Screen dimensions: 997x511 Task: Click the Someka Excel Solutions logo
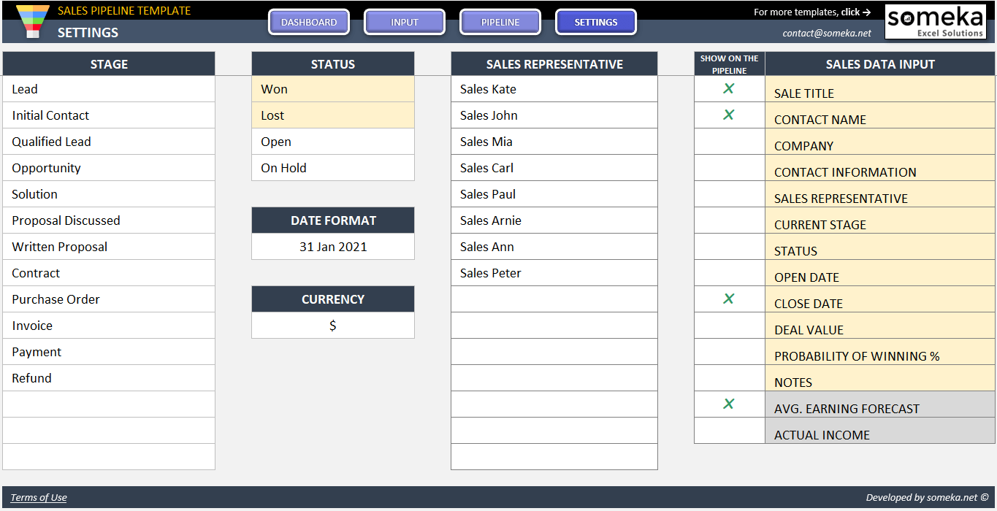936,21
